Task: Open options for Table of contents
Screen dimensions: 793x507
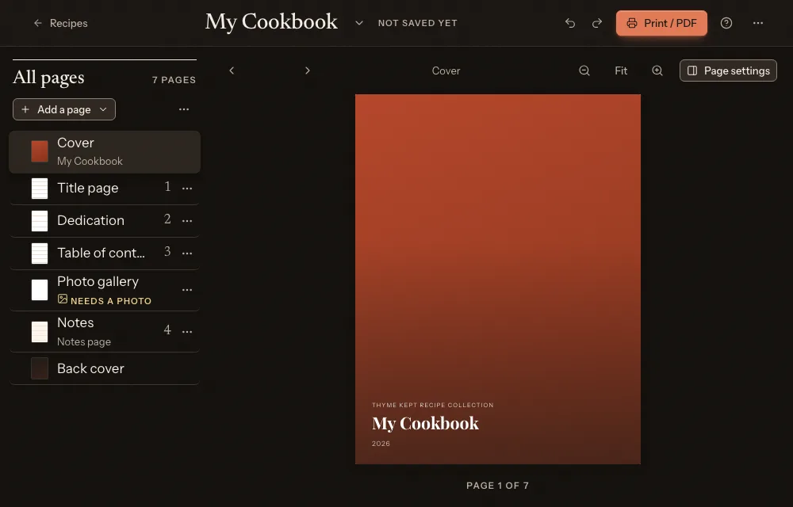Action: pyautogui.click(x=187, y=253)
